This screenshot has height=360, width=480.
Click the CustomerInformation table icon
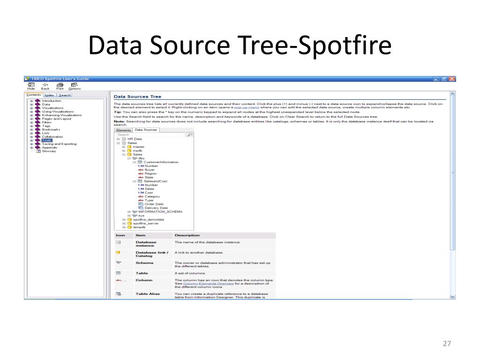tap(140, 162)
